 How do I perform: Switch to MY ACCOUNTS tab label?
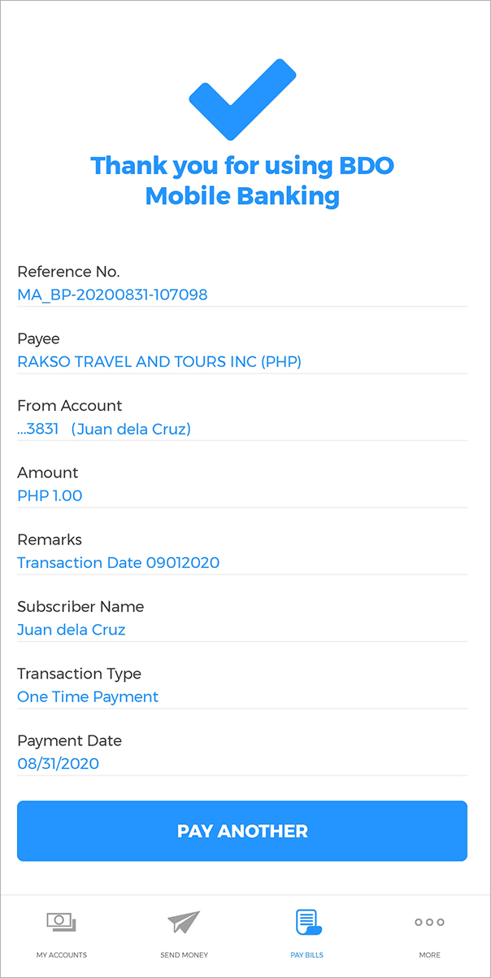coord(61,955)
